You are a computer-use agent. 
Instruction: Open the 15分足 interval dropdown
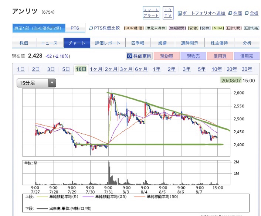click(x=36, y=83)
